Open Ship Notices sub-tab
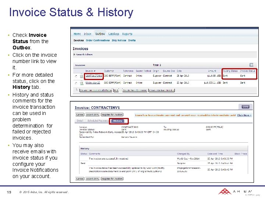The width and height of the screenshot is (265, 199). click(119, 41)
